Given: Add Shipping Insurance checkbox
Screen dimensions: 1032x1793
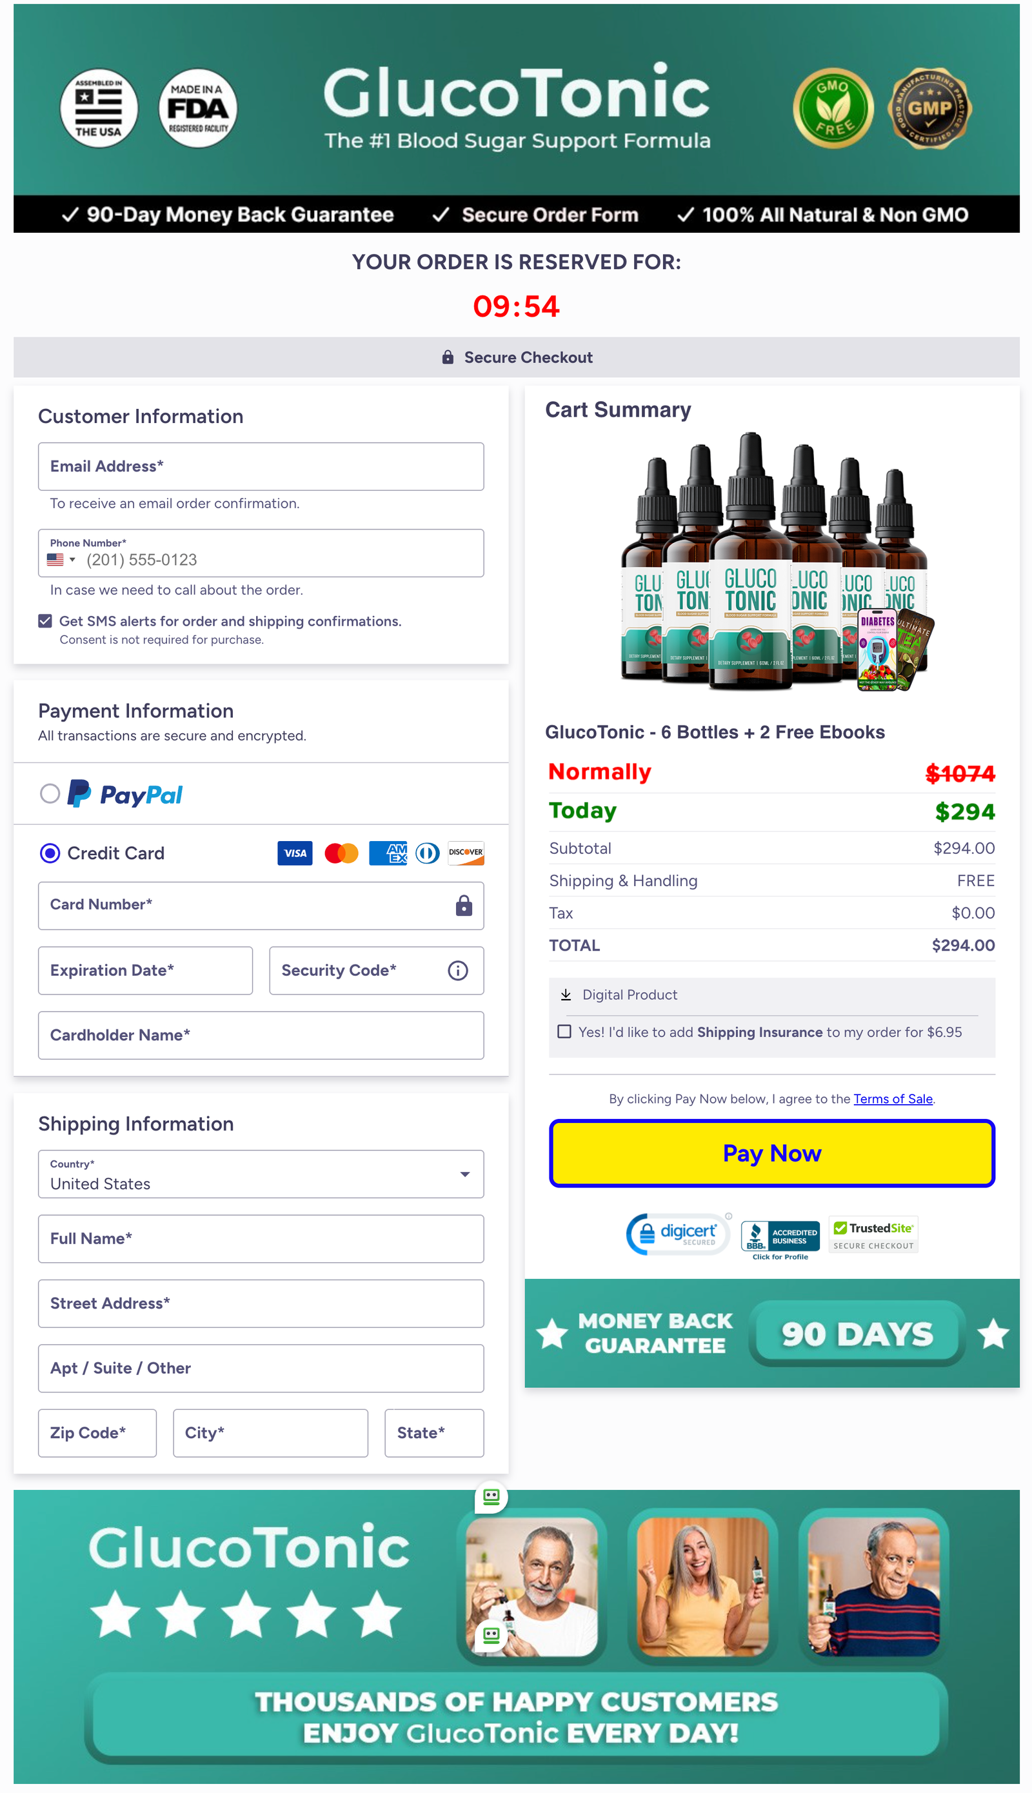Looking at the screenshot, I should click(564, 1031).
